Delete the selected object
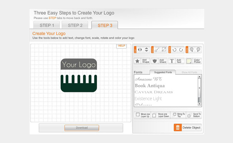 pyautogui.click(x=188, y=128)
